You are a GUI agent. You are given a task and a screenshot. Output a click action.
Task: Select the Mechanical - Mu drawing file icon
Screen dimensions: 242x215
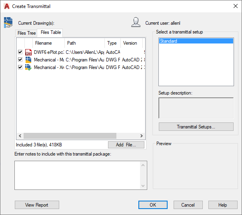tap(28, 60)
